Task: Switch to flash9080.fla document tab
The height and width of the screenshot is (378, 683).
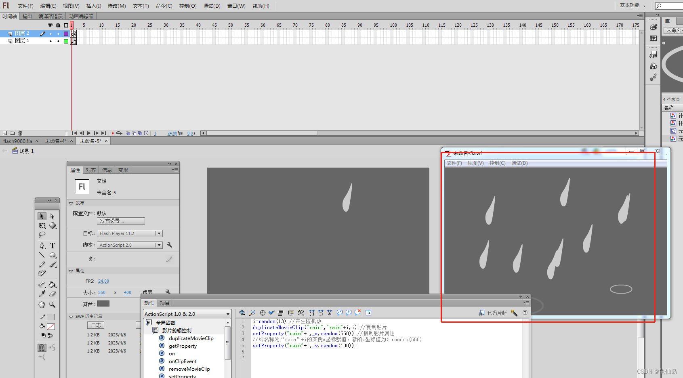Action: click(18, 141)
